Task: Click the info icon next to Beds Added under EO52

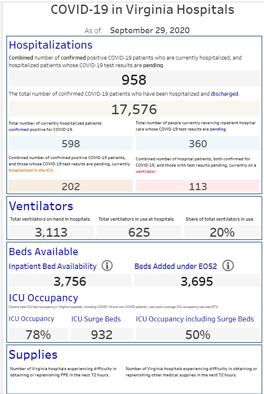Action: click(228, 266)
